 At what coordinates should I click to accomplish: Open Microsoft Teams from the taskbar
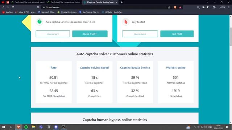[x=41, y=127]
